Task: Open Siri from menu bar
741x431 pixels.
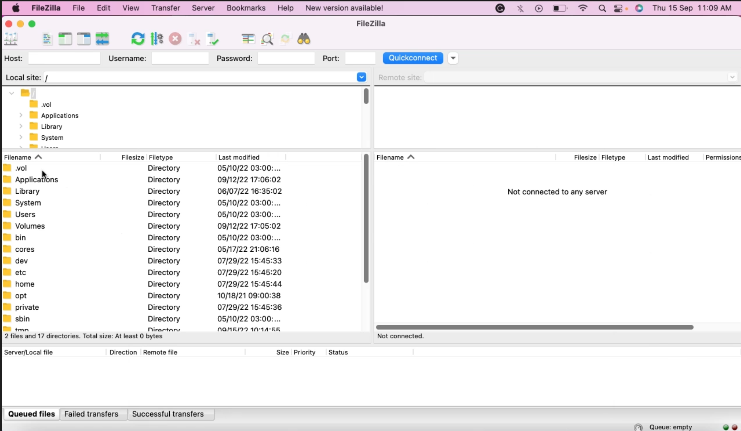Action: pos(639,8)
